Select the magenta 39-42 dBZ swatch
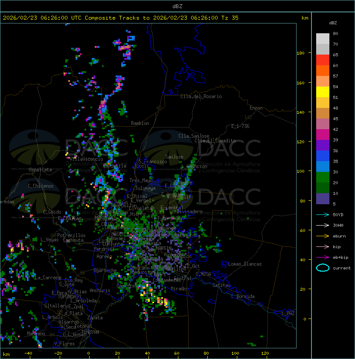This screenshot has width=355, height=359. point(323,135)
